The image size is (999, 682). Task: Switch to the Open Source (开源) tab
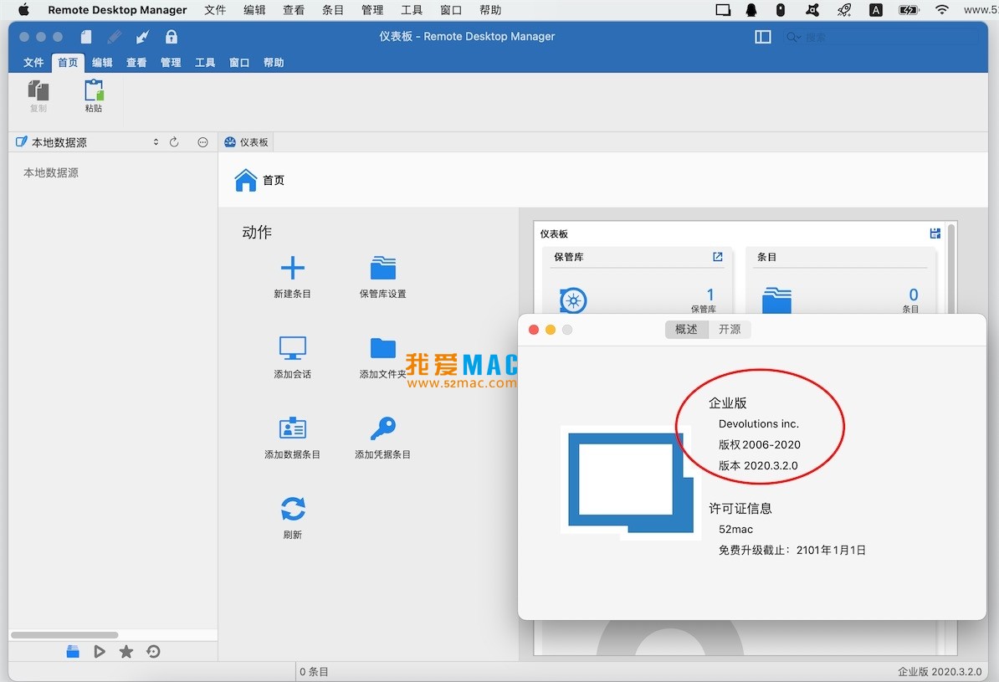(730, 330)
